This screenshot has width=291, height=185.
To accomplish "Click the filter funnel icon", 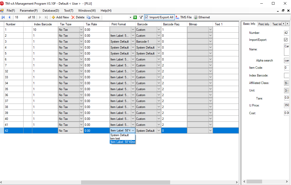I will pyautogui.click(x=141, y=17).
